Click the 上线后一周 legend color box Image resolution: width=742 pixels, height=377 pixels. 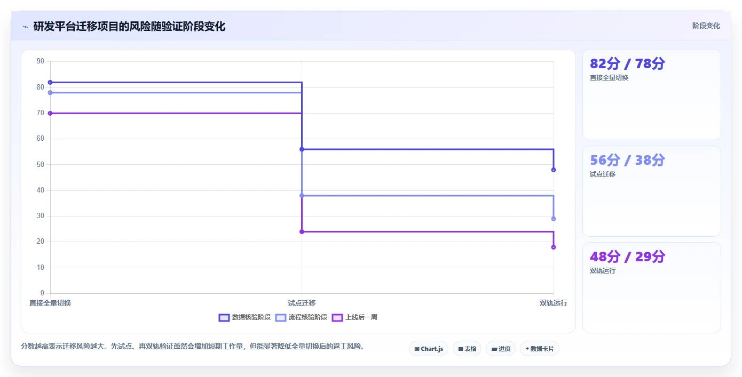(337, 318)
